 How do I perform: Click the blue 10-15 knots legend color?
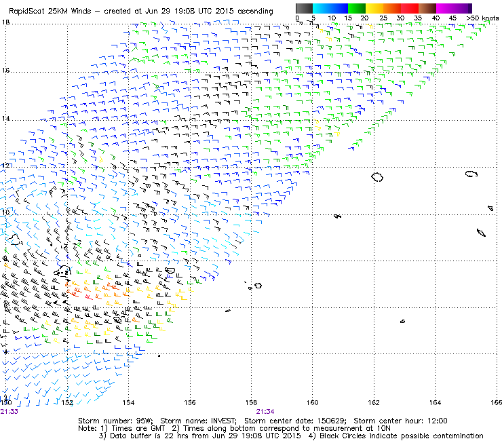coord(339,8)
